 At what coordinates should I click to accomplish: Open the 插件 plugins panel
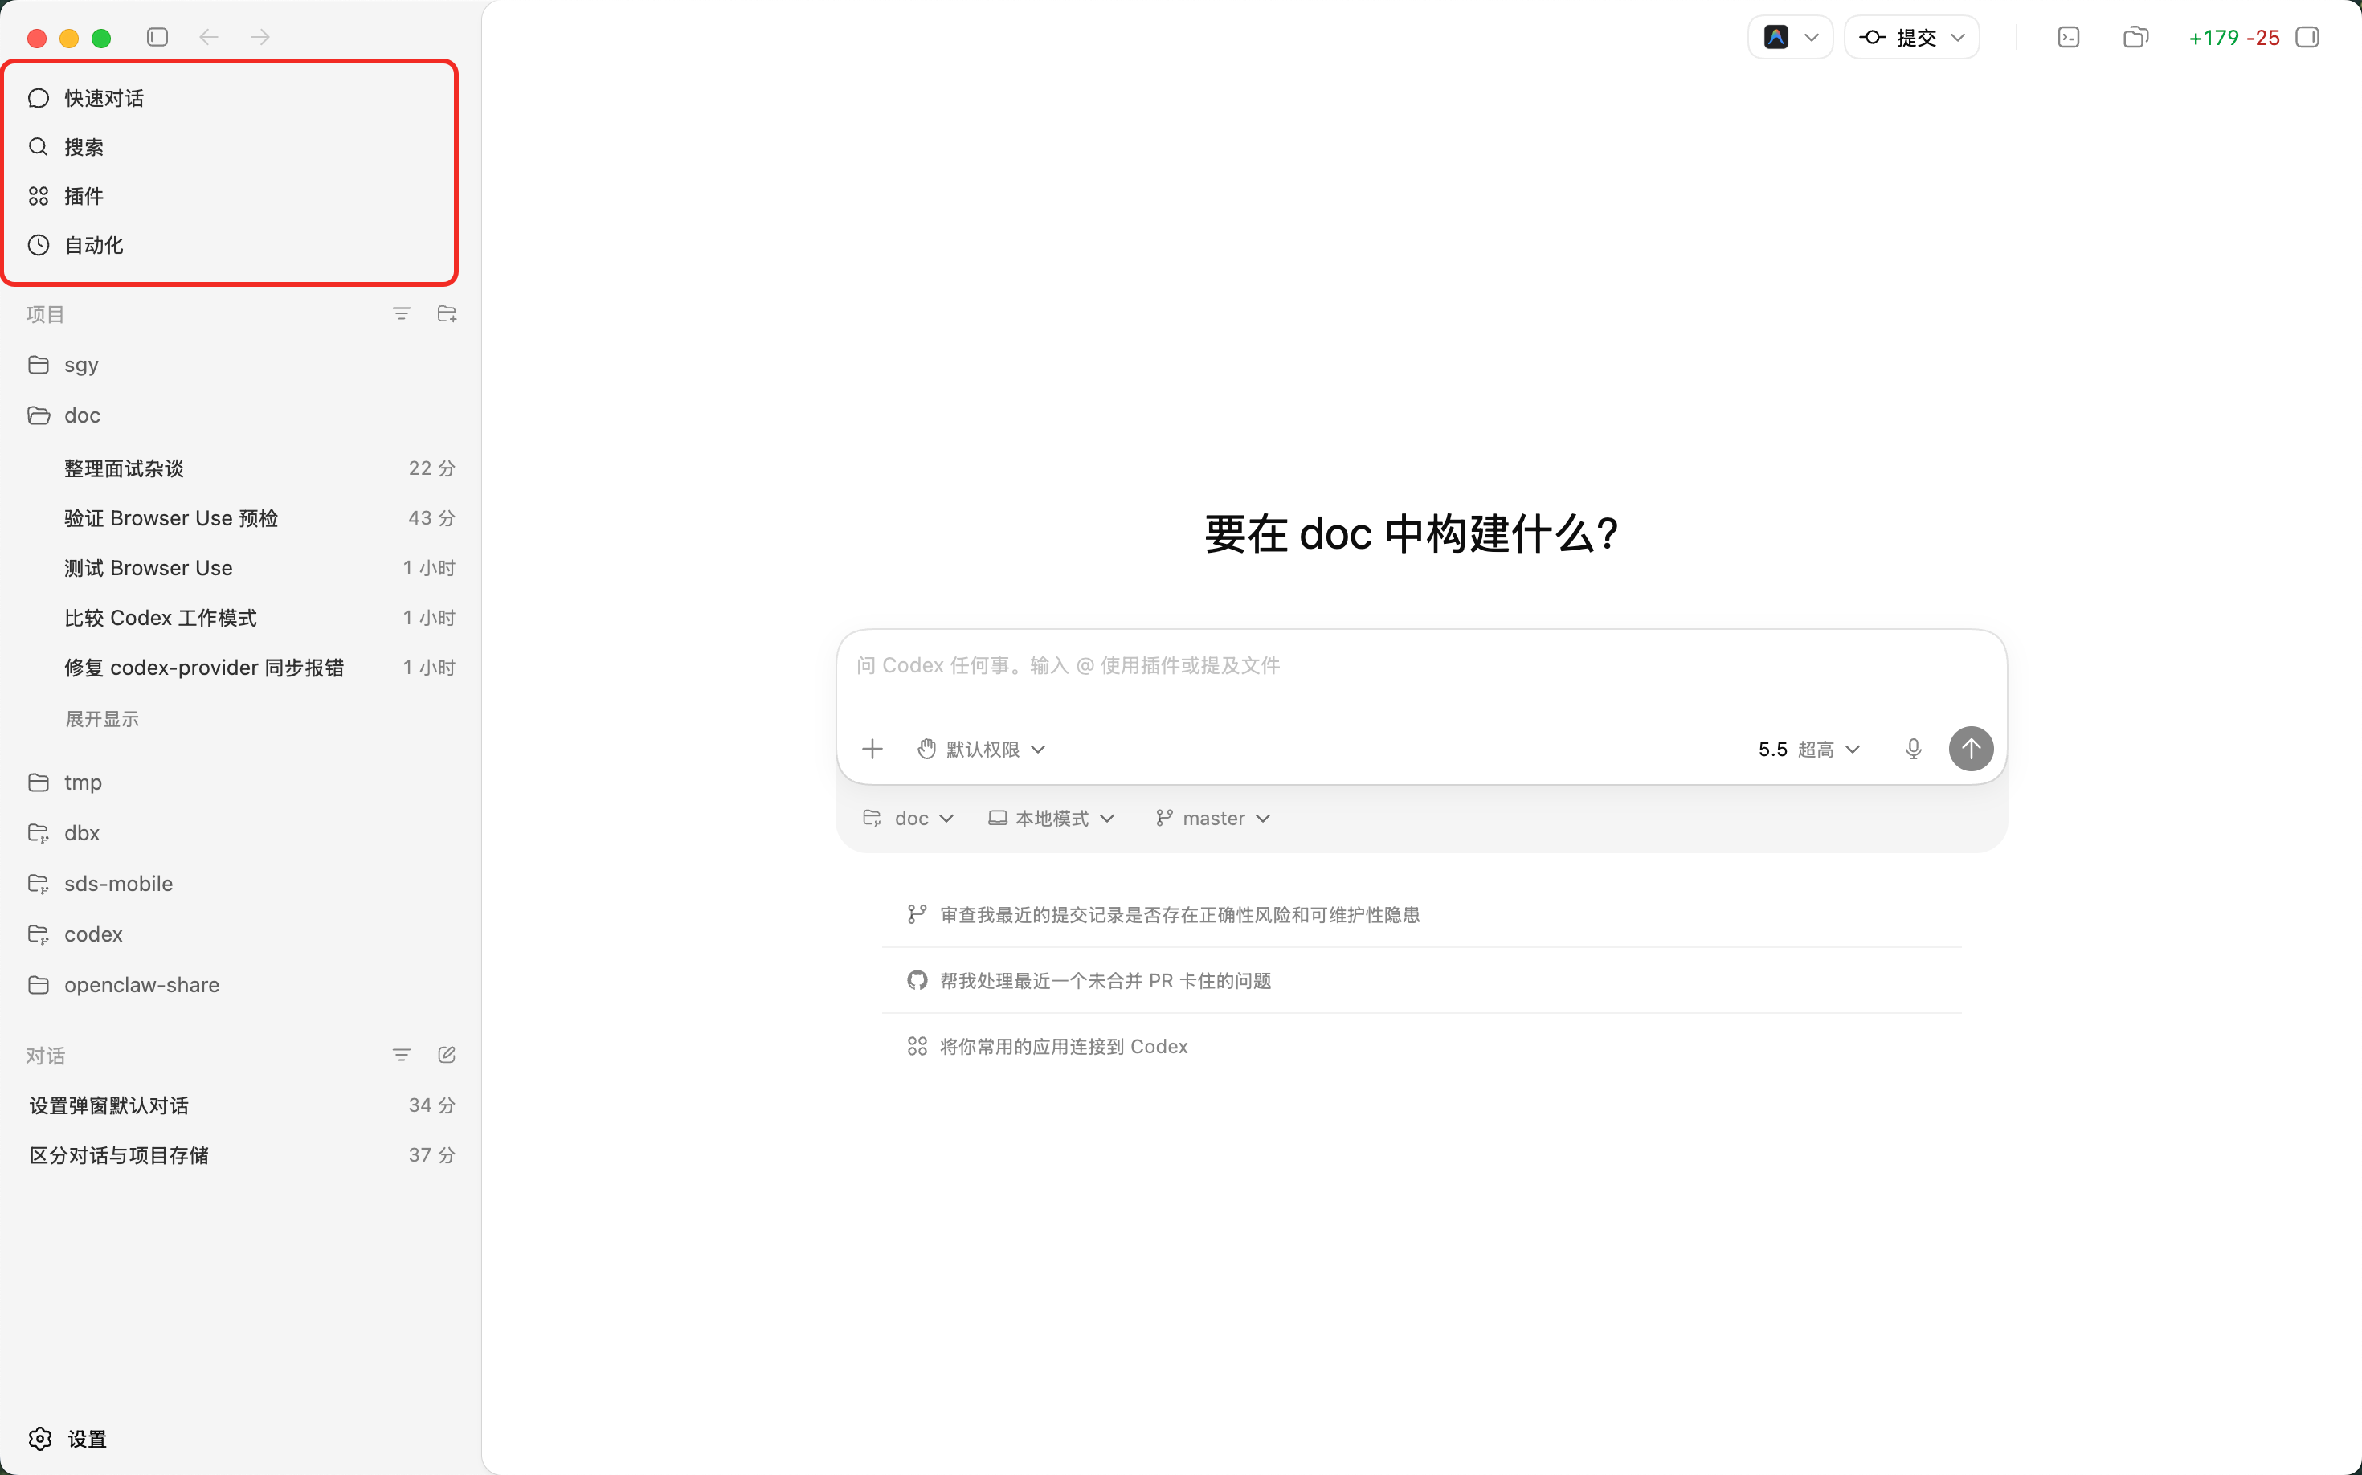tap(83, 195)
